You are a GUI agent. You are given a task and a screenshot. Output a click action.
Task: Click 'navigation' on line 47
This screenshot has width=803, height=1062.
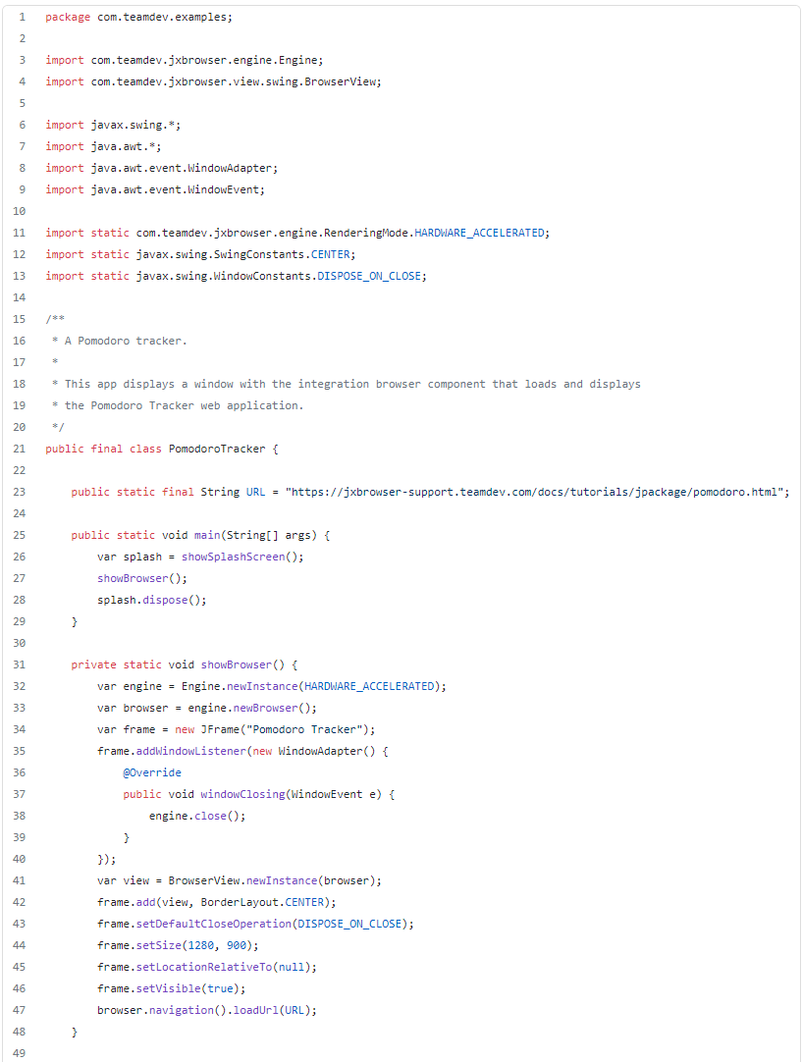point(181,1011)
